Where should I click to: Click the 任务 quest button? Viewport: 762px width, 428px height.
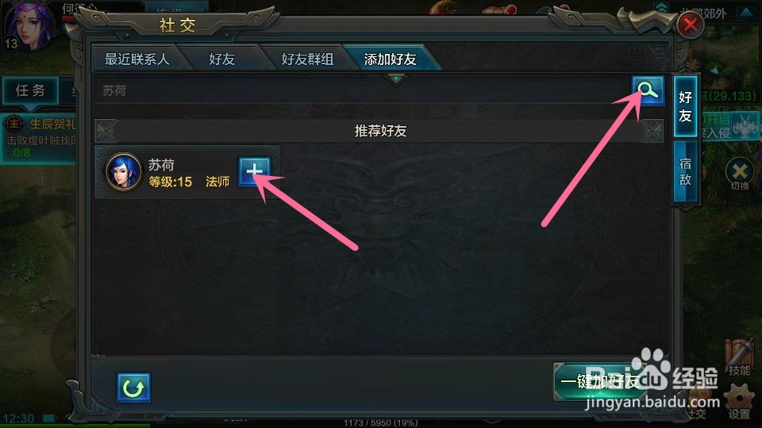pos(30,90)
